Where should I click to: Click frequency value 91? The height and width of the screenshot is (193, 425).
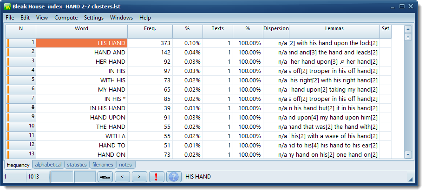coord(150,118)
